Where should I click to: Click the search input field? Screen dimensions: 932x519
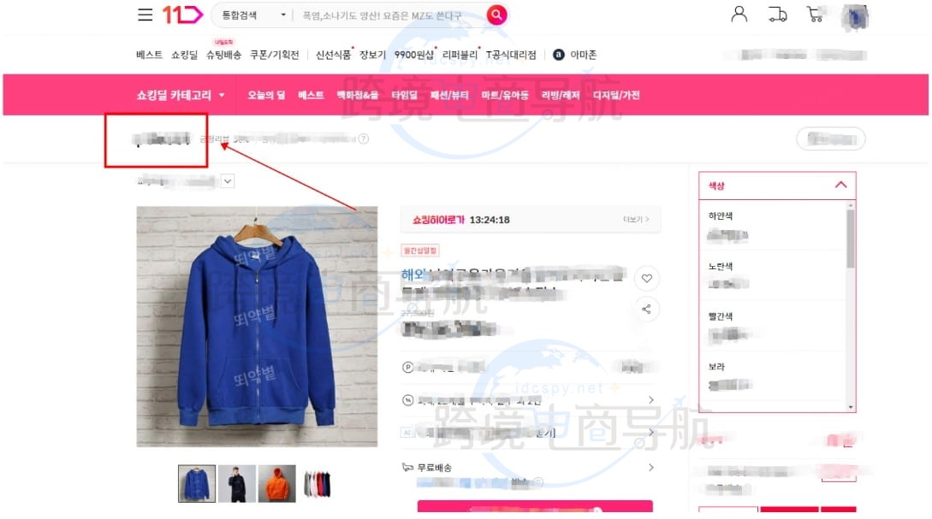(389, 15)
